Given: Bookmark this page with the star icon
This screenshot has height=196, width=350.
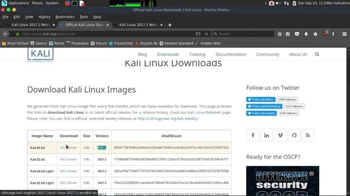Looking at the screenshot, I should (279, 34).
